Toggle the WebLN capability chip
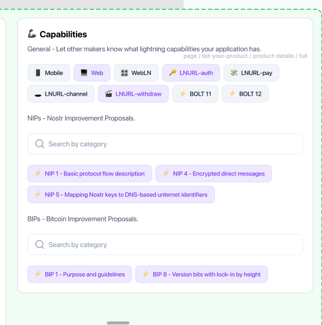The width and height of the screenshot is (322, 325). pyautogui.click(x=136, y=73)
